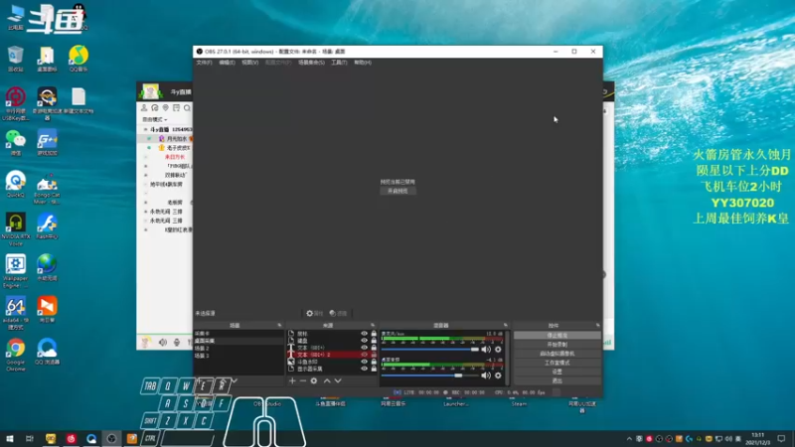Screen dimensions: 795x447
Task: Toggle lock on 显示器采集 source
Action: point(374,369)
